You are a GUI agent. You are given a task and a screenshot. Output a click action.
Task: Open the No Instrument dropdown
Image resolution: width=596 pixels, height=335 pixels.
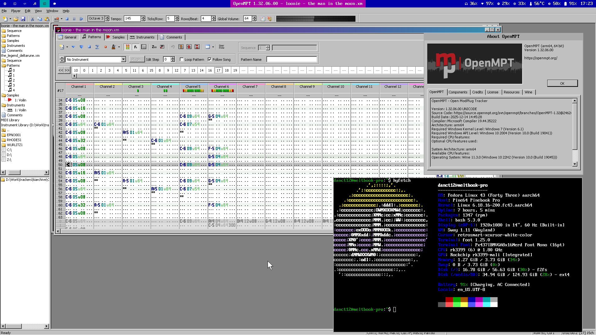pos(123,60)
